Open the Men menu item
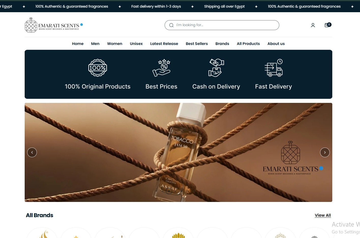 click(95, 44)
